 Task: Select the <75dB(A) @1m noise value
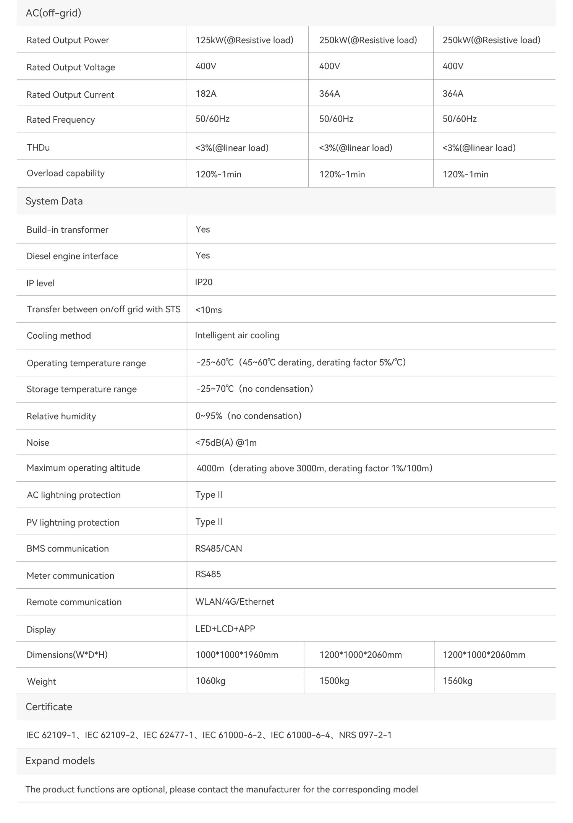(226, 443)
